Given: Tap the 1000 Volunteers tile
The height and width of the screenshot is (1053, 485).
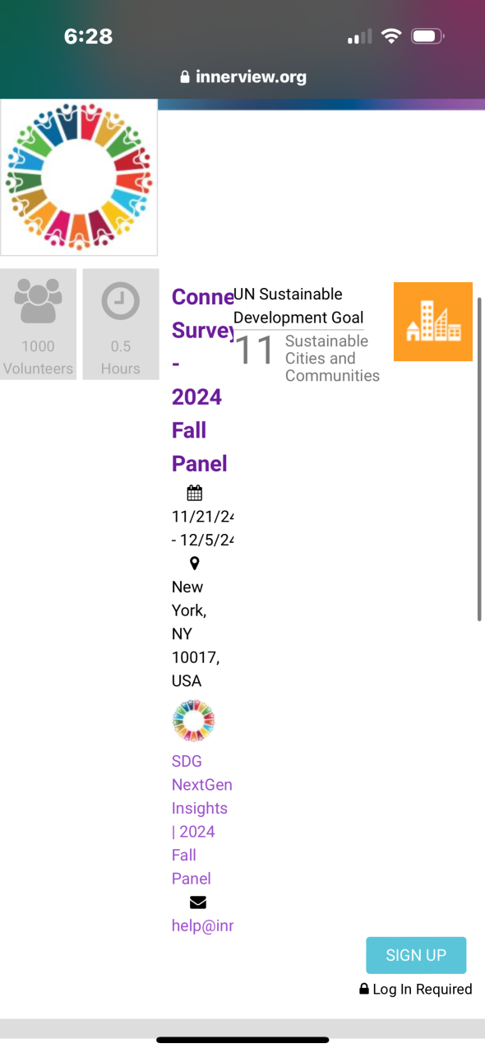Looking at the screenshot, I should pos(38,324).
